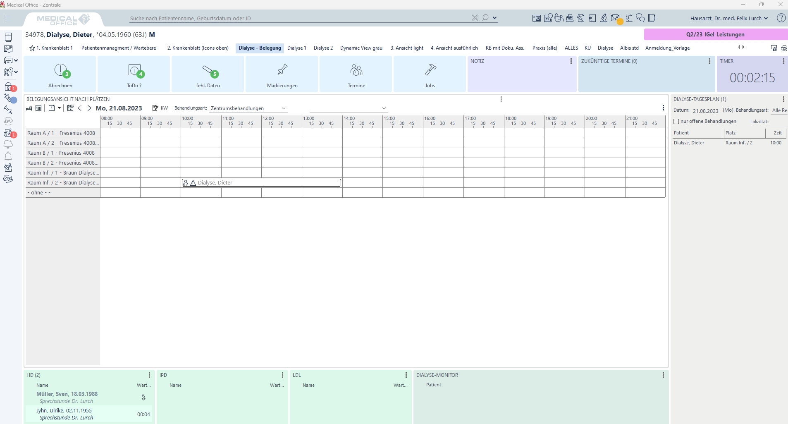Click the Q2/23 IGeL-Leistungen banner
The height and width of the screenshot is (424, 788).
[716, 34]
